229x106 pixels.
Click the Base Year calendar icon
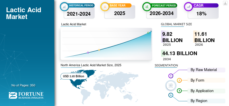pyautogui.click(x=105, y=7)
